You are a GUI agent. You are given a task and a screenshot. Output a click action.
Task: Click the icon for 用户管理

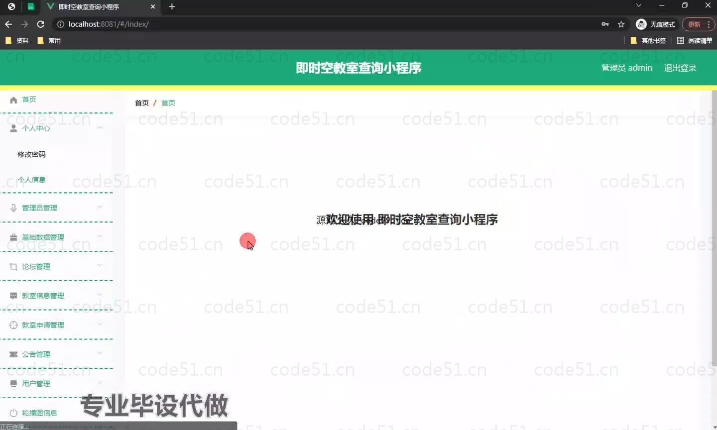click(x=13, y=384)
